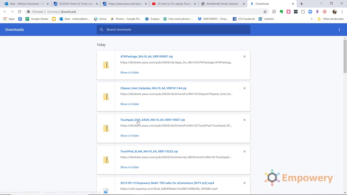Open the red spiral extension icon

click(x=324, y=12)
